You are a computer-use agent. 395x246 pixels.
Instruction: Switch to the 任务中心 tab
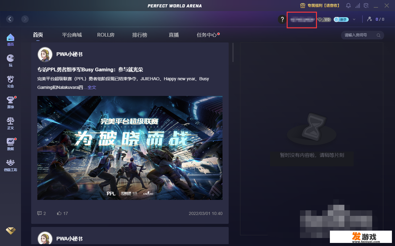(207, 35)
